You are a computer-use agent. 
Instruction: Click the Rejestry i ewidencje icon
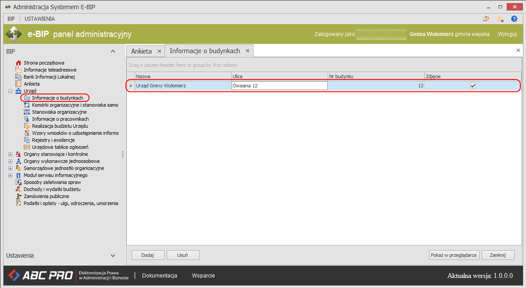click(27, 140)
